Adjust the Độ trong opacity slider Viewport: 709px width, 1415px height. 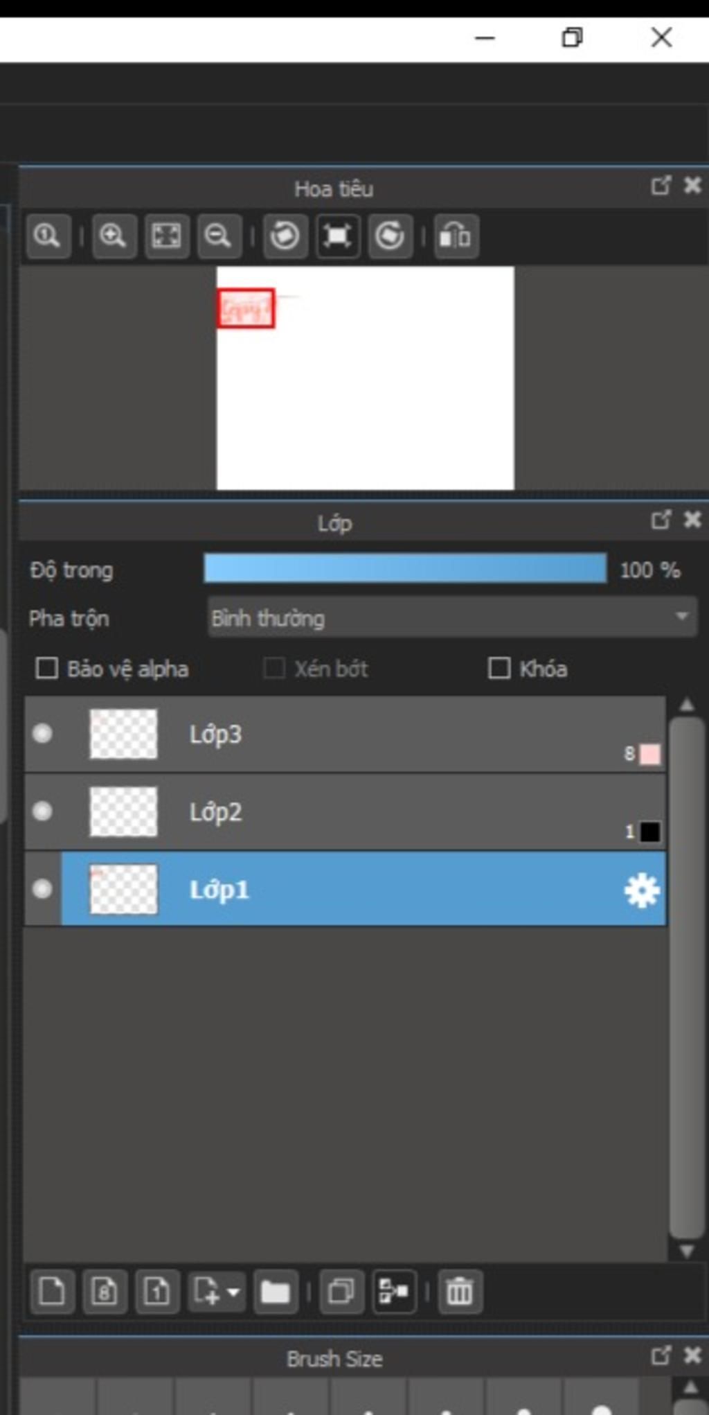point(405,568)
